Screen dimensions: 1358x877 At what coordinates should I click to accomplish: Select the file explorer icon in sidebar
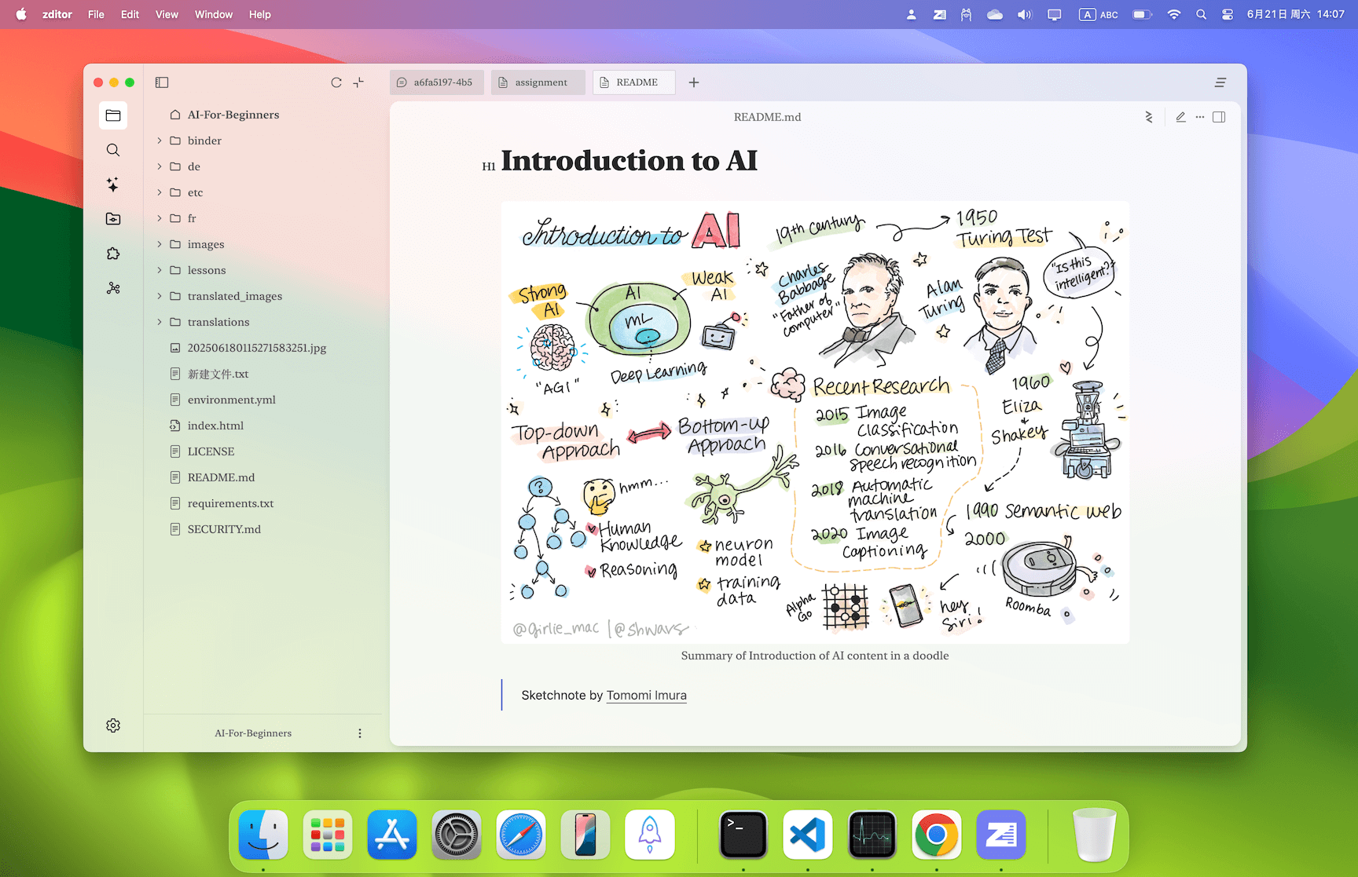[x=113, y=115]
